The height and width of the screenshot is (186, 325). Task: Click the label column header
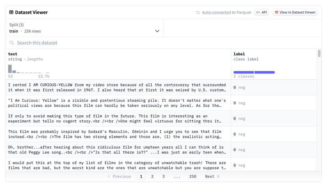[239, 54]
